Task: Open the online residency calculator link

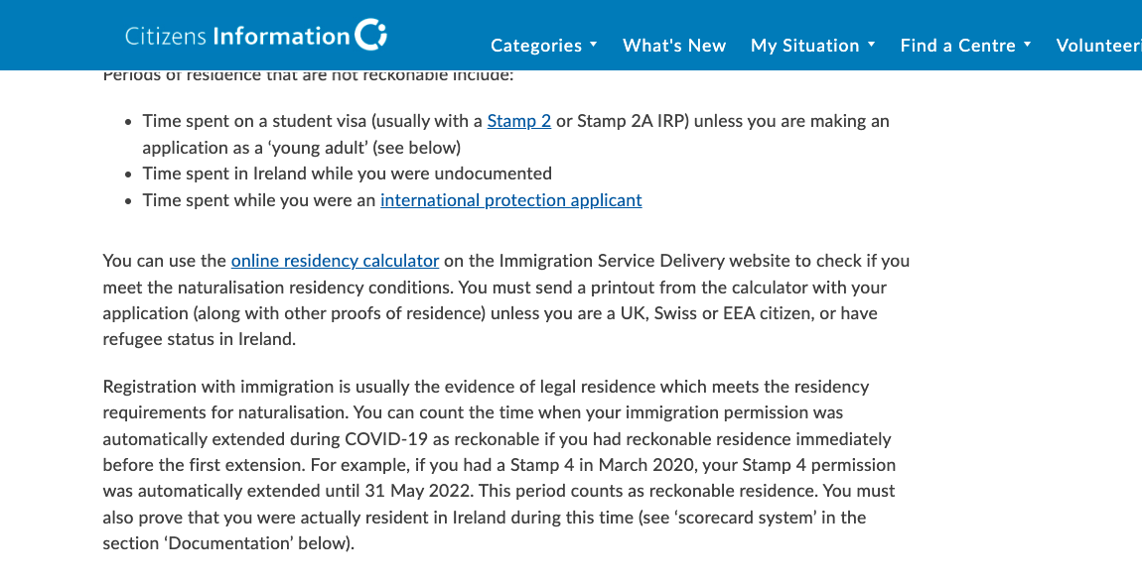Action: click(335, 261)
